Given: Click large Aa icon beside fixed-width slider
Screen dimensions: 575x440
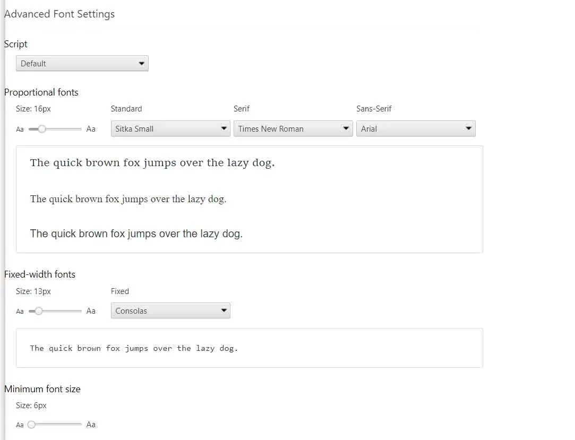Looking at the screenshot, I should click(91, 311).
